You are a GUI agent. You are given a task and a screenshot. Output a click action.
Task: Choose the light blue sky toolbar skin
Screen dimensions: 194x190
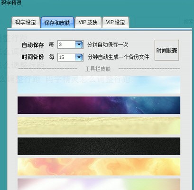(x=99, y=85)
